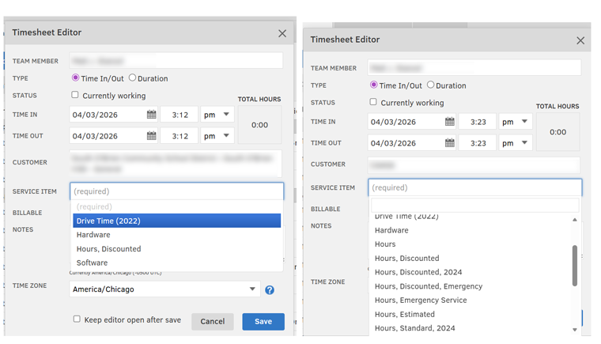The width and height of the screenshot is (601, 344).
Task: Open Time Out am/pm dropdown in right editor
Action: (515, 143)
